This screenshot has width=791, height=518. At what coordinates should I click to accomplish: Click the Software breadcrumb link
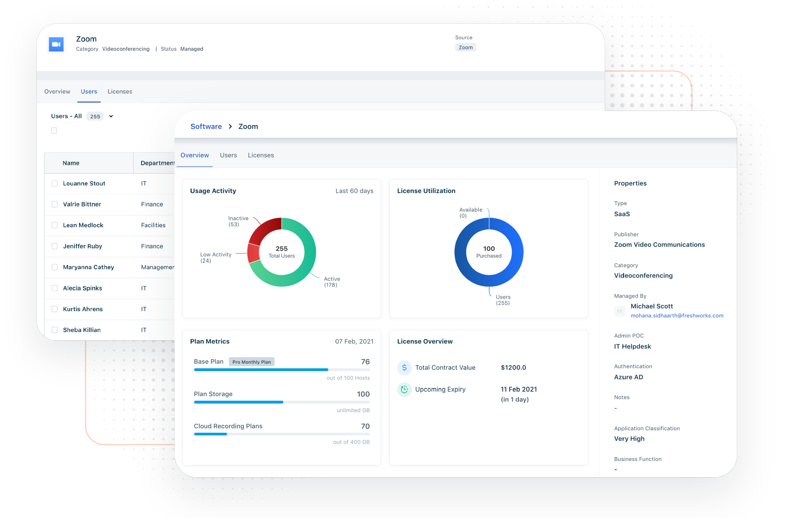click(206, 127)
